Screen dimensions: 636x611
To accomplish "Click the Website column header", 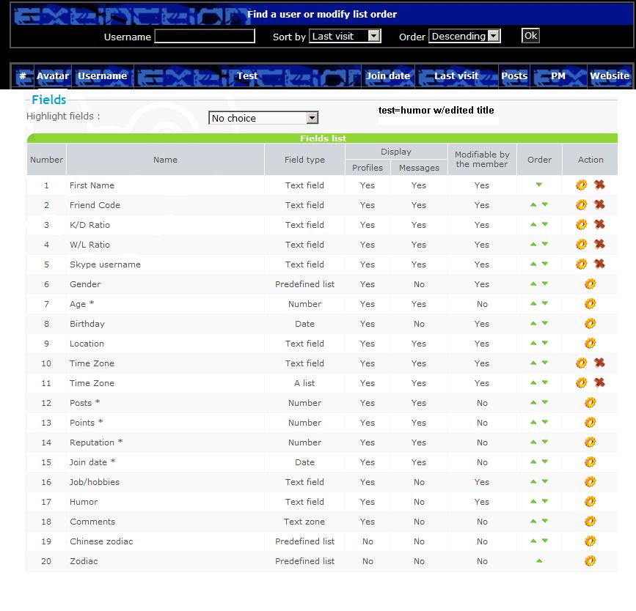I will click(x=610, y=75).
